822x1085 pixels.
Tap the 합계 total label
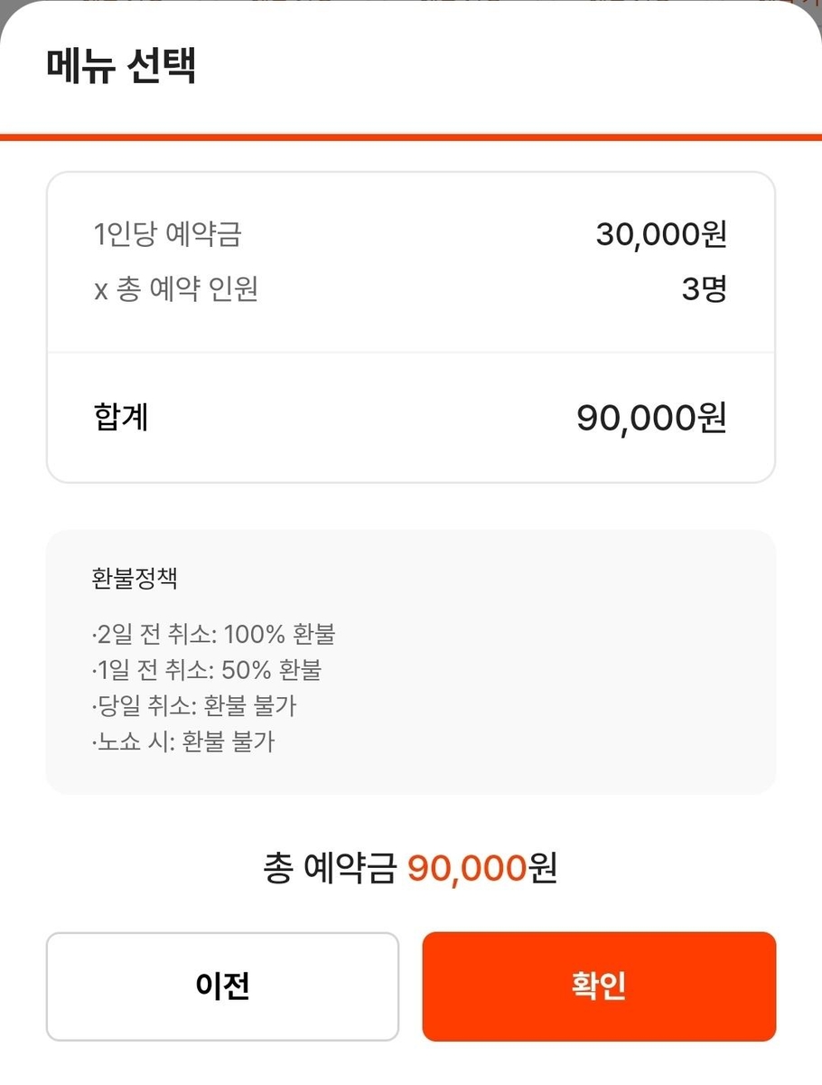(121, 418)
